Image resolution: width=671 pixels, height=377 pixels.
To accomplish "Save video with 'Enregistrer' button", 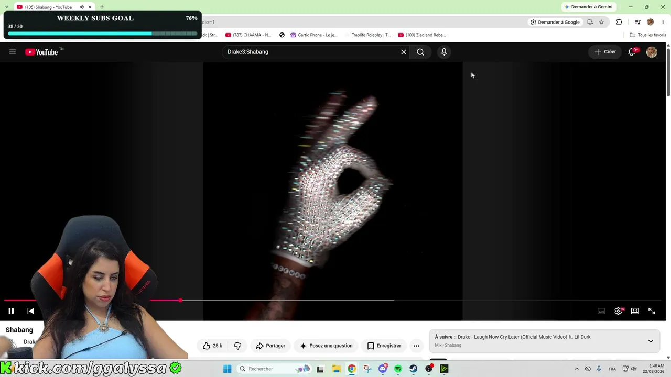I will 384,346.
